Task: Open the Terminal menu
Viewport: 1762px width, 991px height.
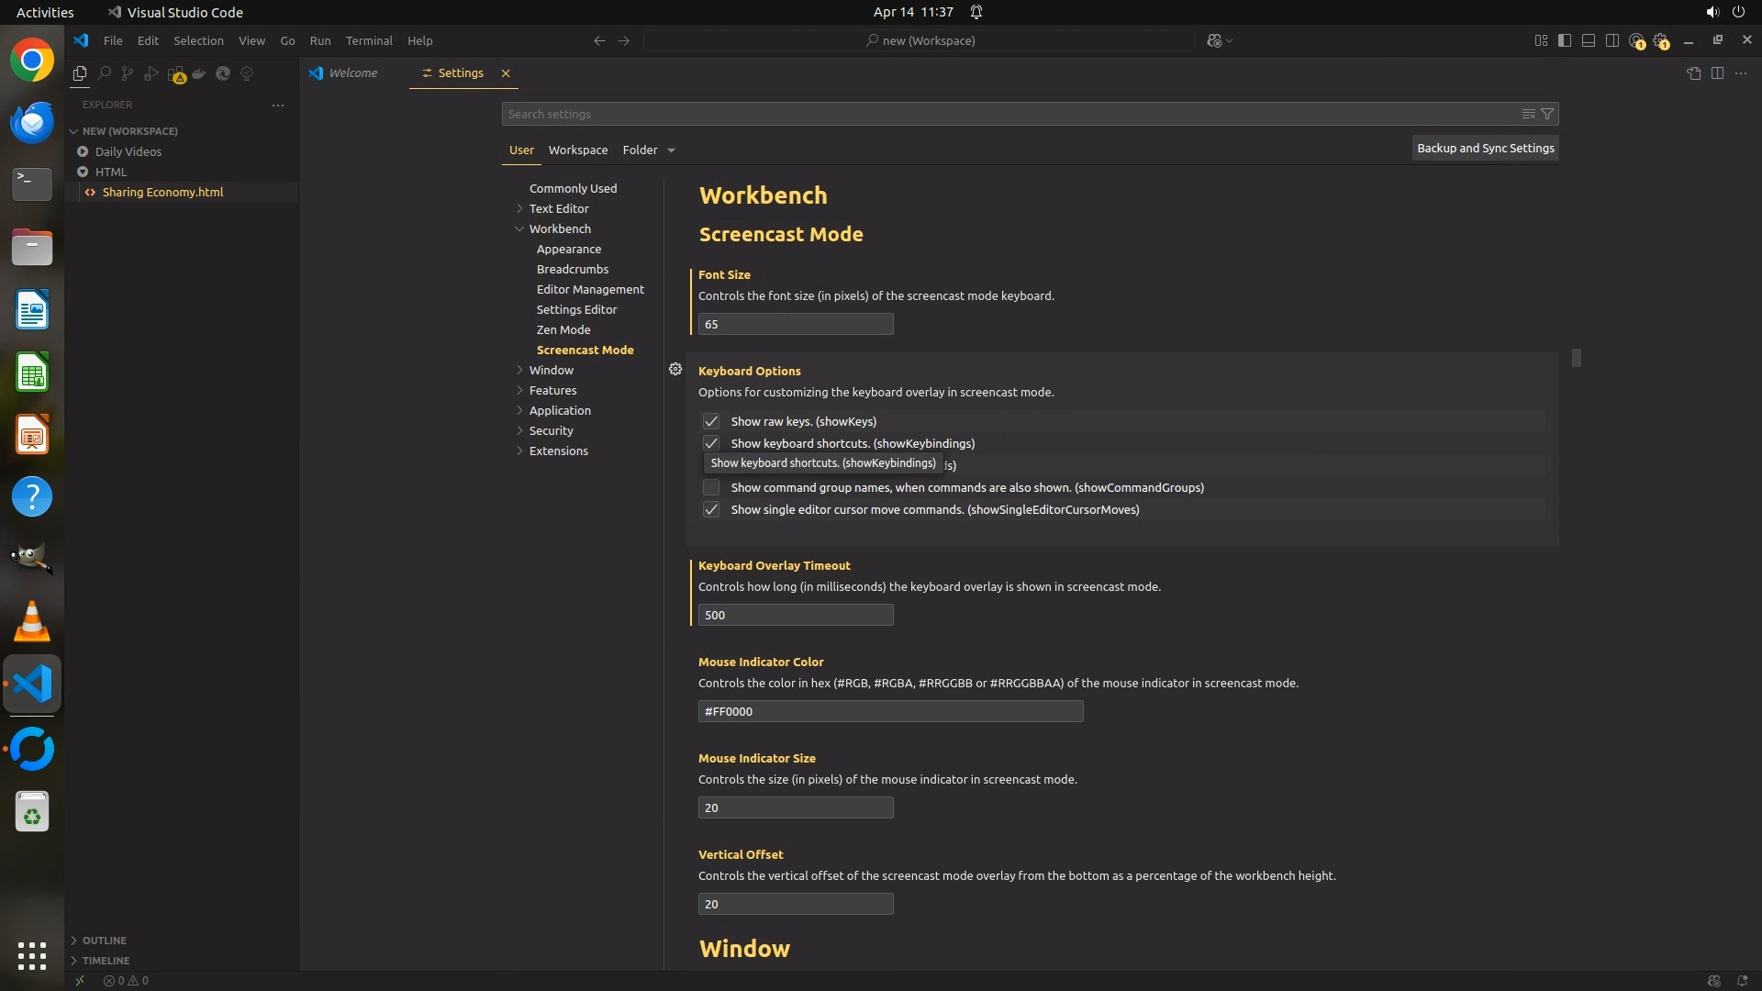Action: 369,40
